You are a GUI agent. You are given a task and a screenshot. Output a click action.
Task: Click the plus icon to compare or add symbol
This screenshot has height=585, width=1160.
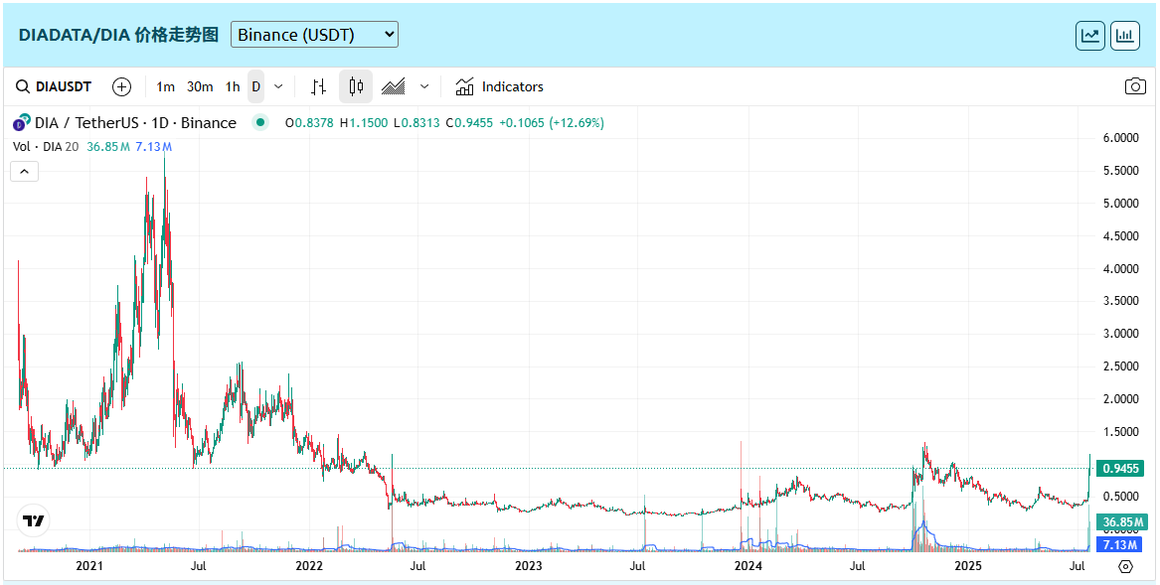tap(121, 86)
